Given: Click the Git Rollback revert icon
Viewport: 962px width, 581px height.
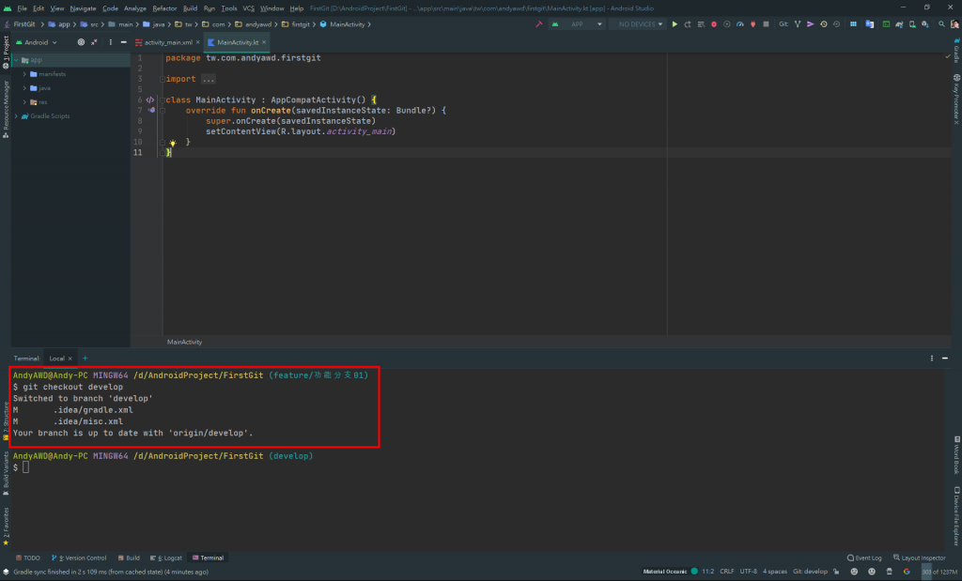Looking at the screenshot, I should point(836,24).
